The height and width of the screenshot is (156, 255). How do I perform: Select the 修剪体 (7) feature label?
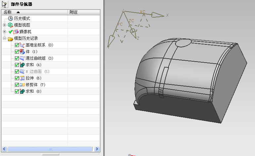(x=35, y=85)
